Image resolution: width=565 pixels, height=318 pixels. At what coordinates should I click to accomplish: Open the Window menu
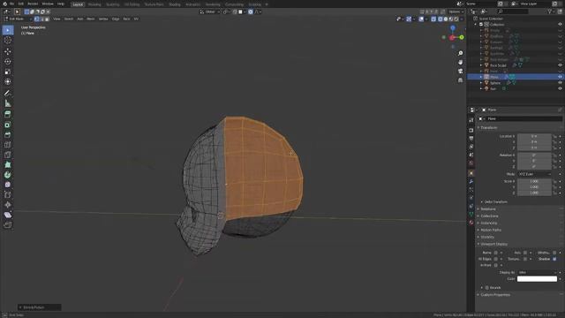(x=48, y=4)
